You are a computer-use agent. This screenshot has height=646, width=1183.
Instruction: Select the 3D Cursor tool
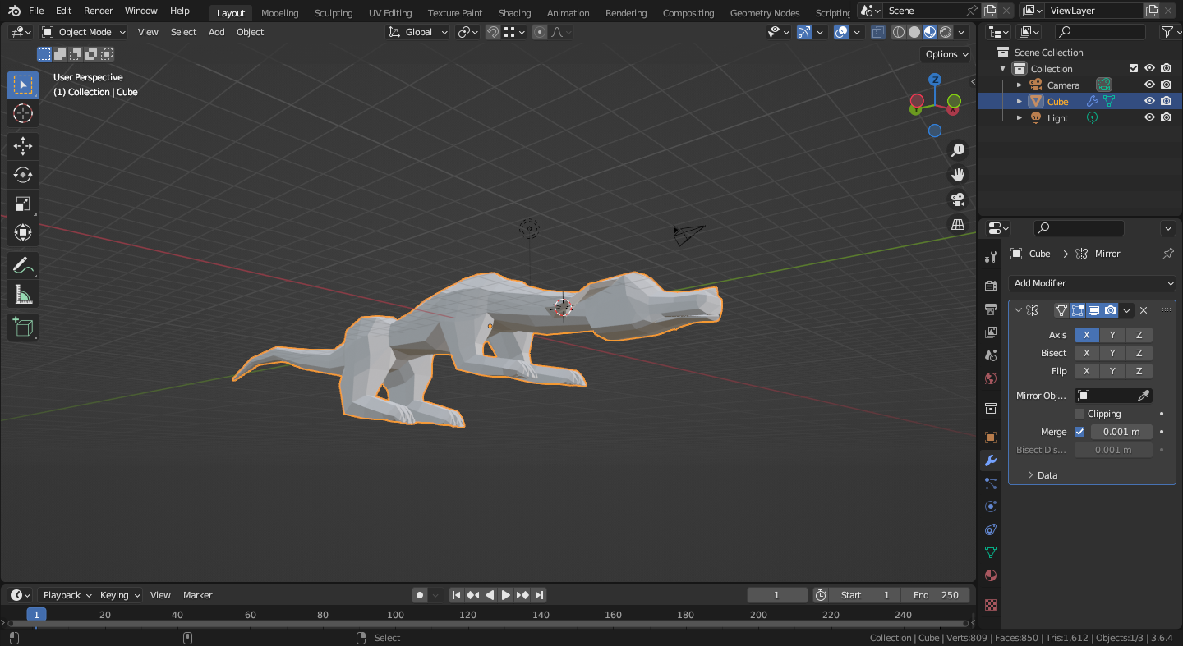tap(23, 113)
